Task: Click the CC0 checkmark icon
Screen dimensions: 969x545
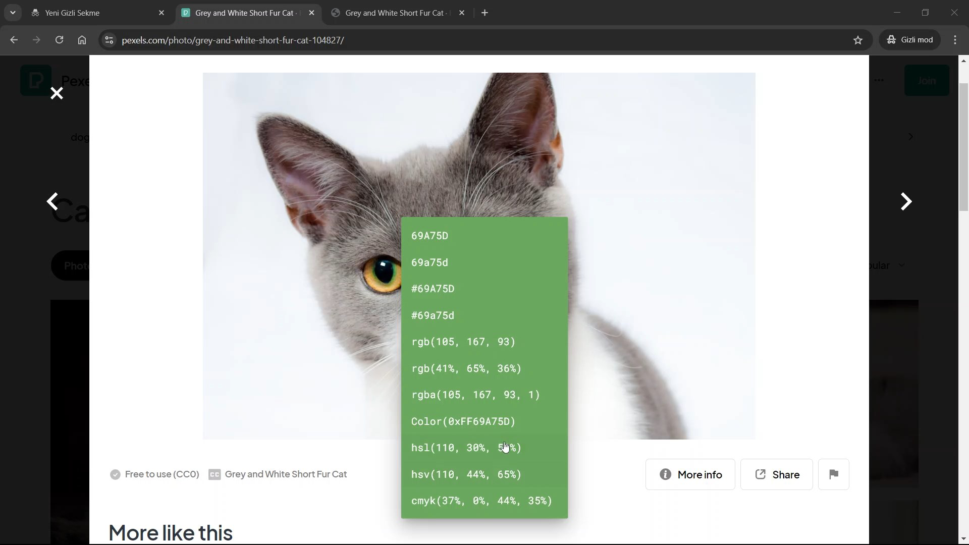Action: (x=115, y=474)
